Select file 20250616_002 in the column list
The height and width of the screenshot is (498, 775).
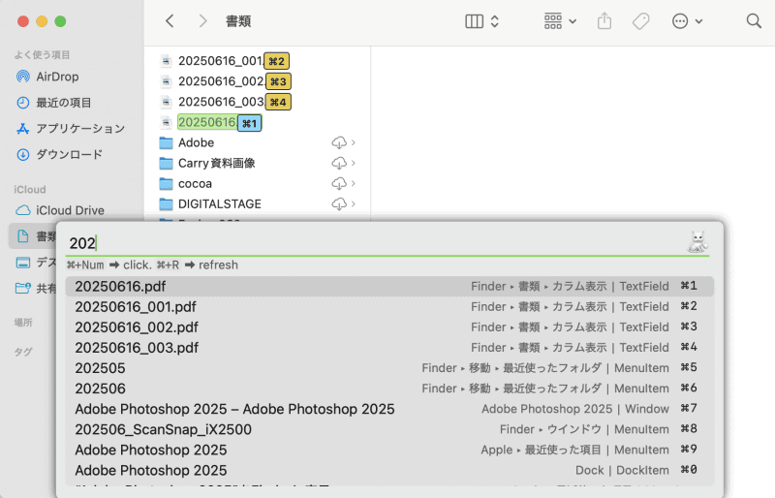(221, 81)
